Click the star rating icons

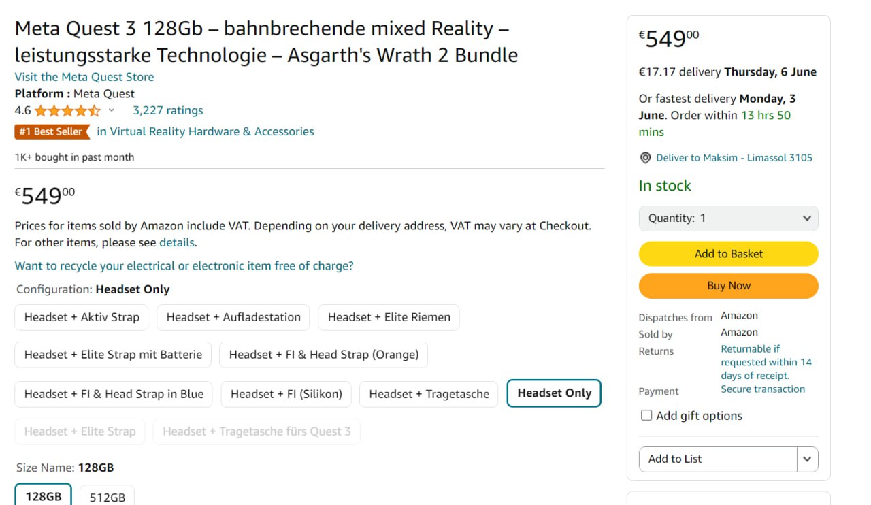coord(67,111)
